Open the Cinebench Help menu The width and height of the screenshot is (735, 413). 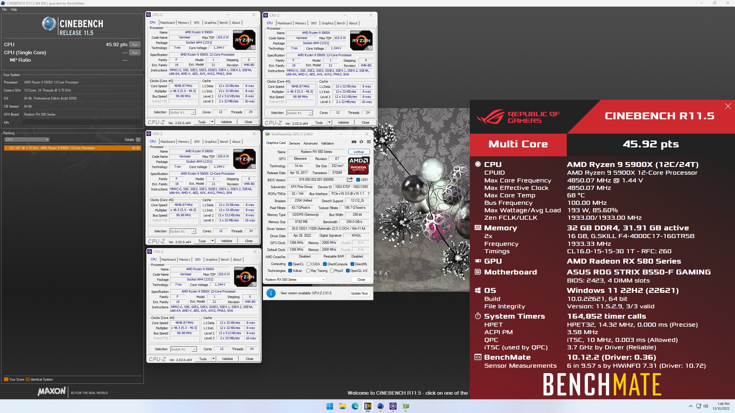14,9
